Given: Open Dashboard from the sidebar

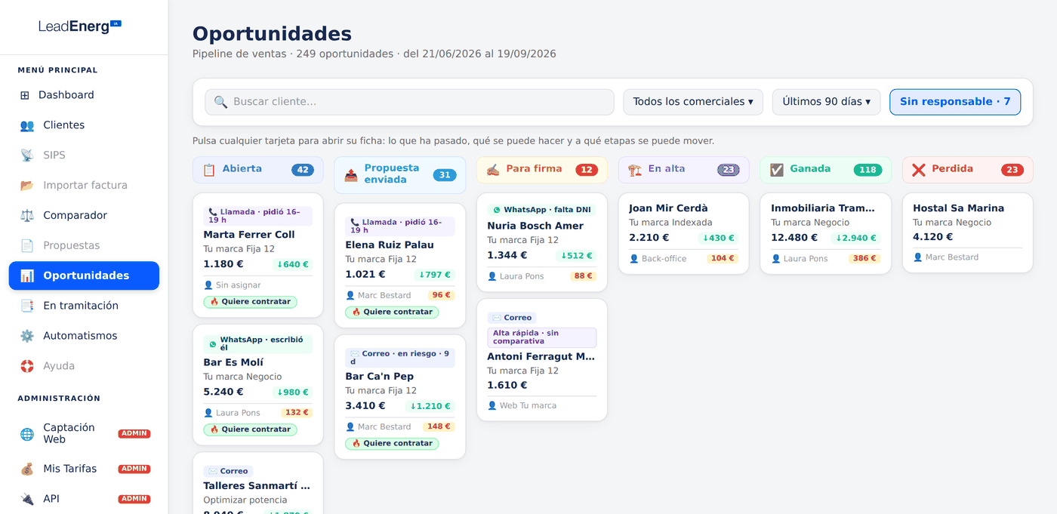Looking at the screenshot, I should pyautogui.click(x=84, y=95).
